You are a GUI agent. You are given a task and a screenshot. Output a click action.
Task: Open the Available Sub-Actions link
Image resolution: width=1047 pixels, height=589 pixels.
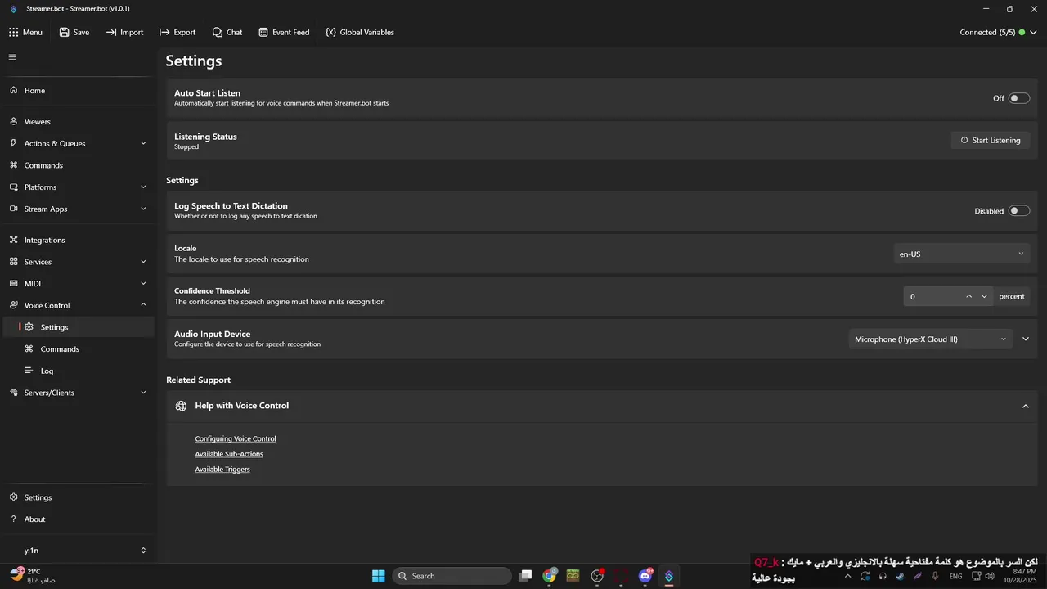229,454
